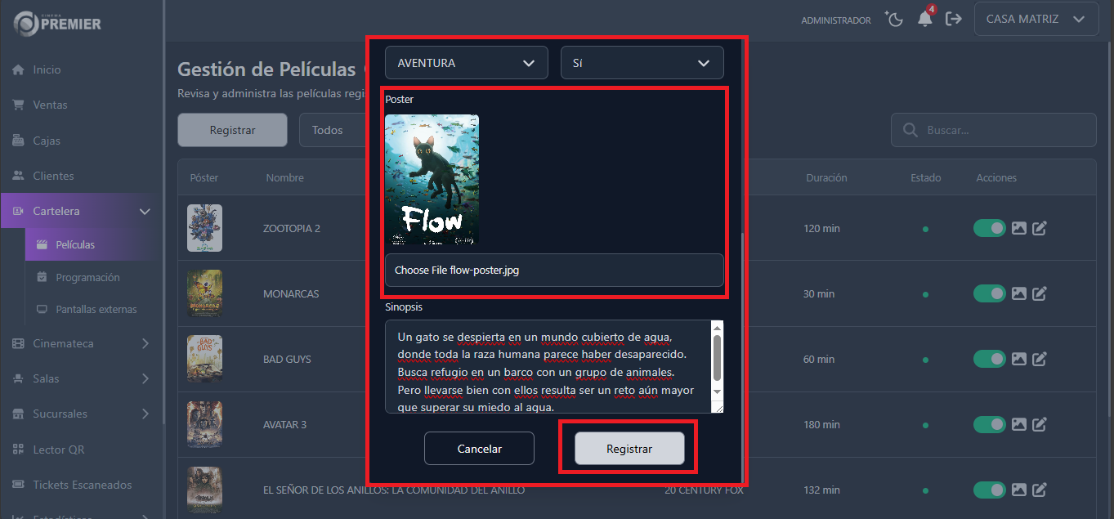View ZOOTOPIA 2 poster via its image icon

[x=1018, y=228]
